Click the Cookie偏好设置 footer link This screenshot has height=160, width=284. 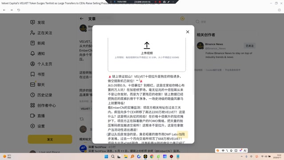(213, 70)
